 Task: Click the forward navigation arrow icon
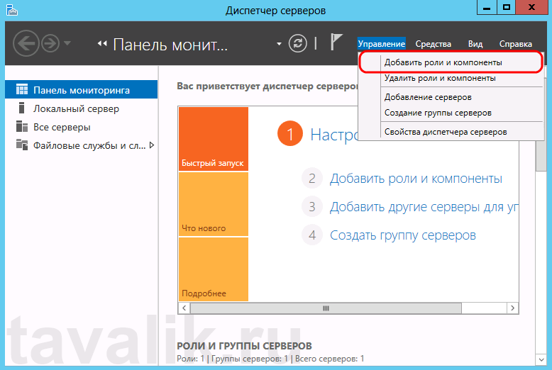pos(51,43)
